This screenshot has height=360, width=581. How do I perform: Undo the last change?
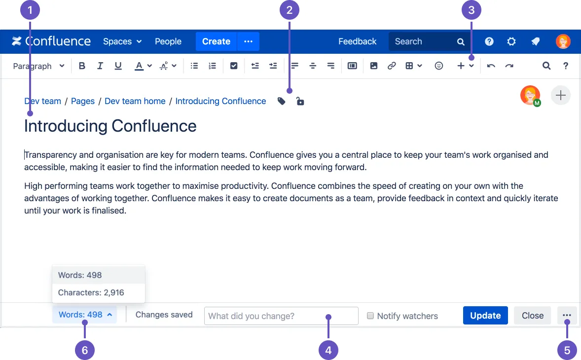point(491,66)
